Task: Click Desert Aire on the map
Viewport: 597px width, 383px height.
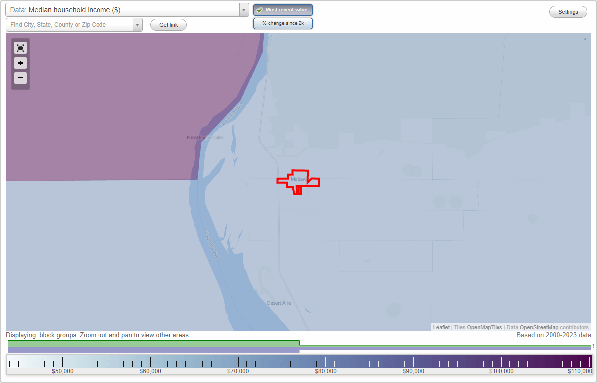Action: point(278,302)
